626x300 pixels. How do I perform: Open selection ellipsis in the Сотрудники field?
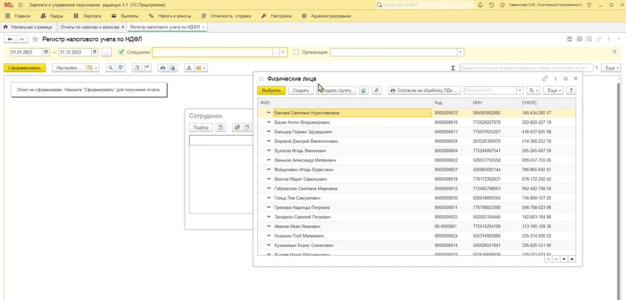point(276,52)
